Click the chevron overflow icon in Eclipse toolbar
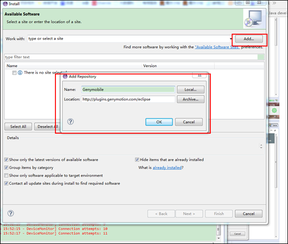Viewport: 288px width, 244px height. click(274, 3)
